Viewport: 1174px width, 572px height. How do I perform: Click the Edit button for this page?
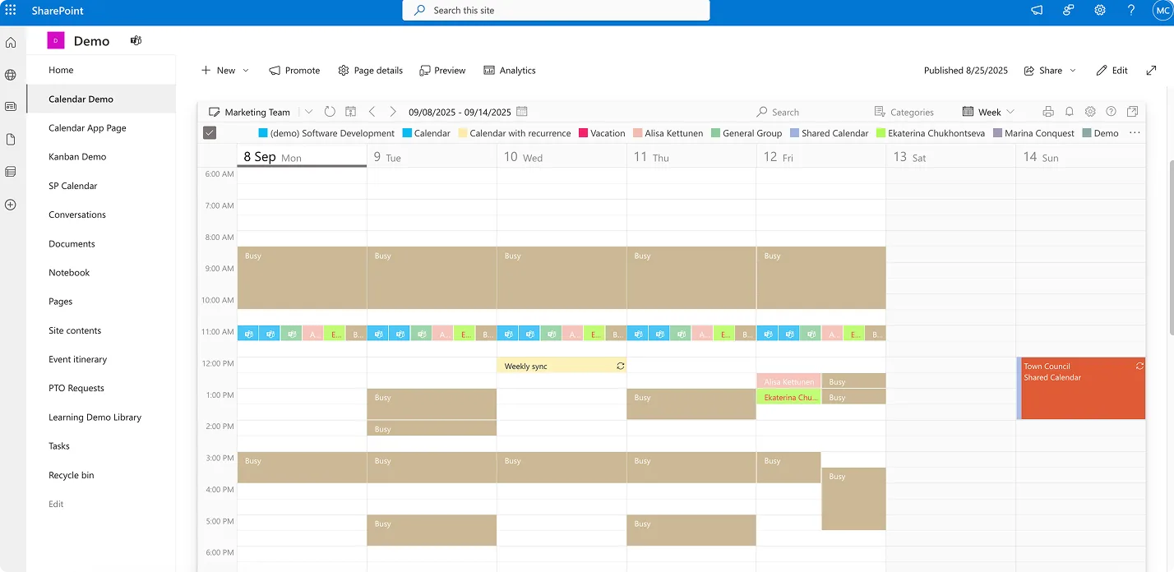point(1112,70)
